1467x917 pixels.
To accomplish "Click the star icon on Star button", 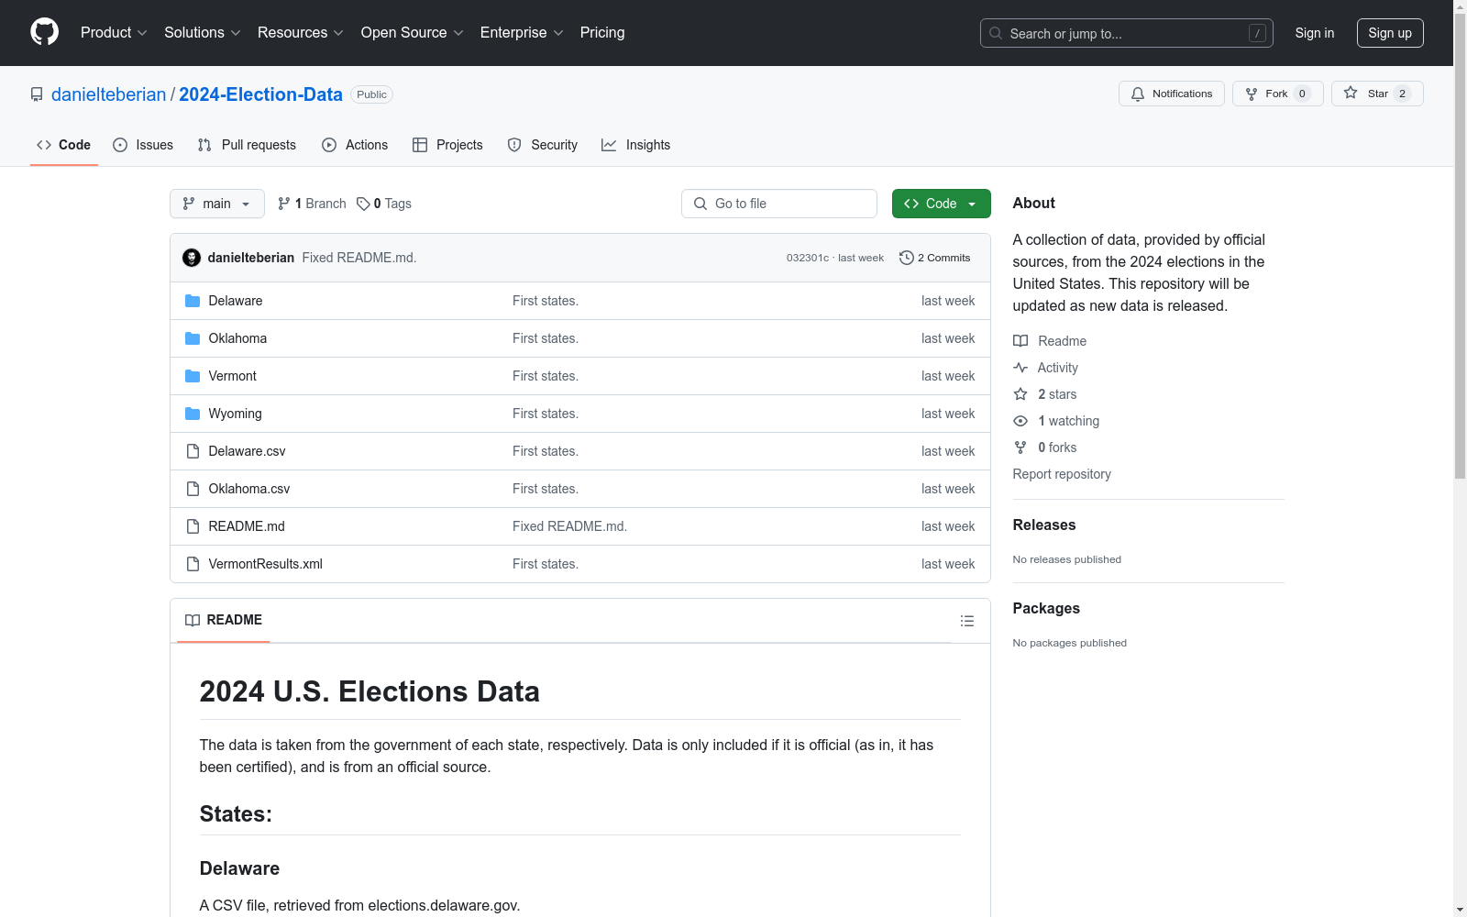I will [1351, 93].
